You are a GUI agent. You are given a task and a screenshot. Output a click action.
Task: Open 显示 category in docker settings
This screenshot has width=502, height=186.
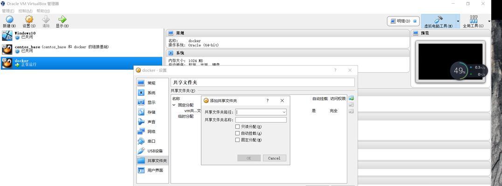tap(152, 102)
